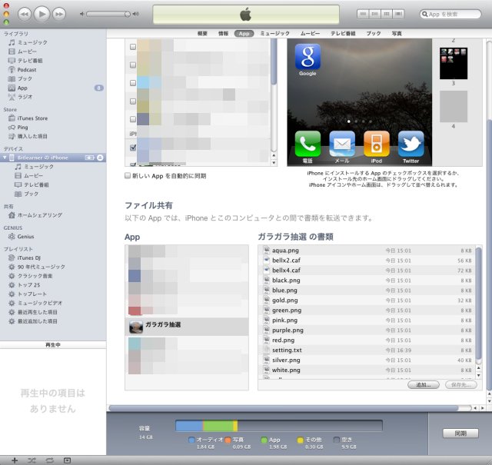
Task: Open the Google app icon on the iPhone screen
Action: [307, 57]
